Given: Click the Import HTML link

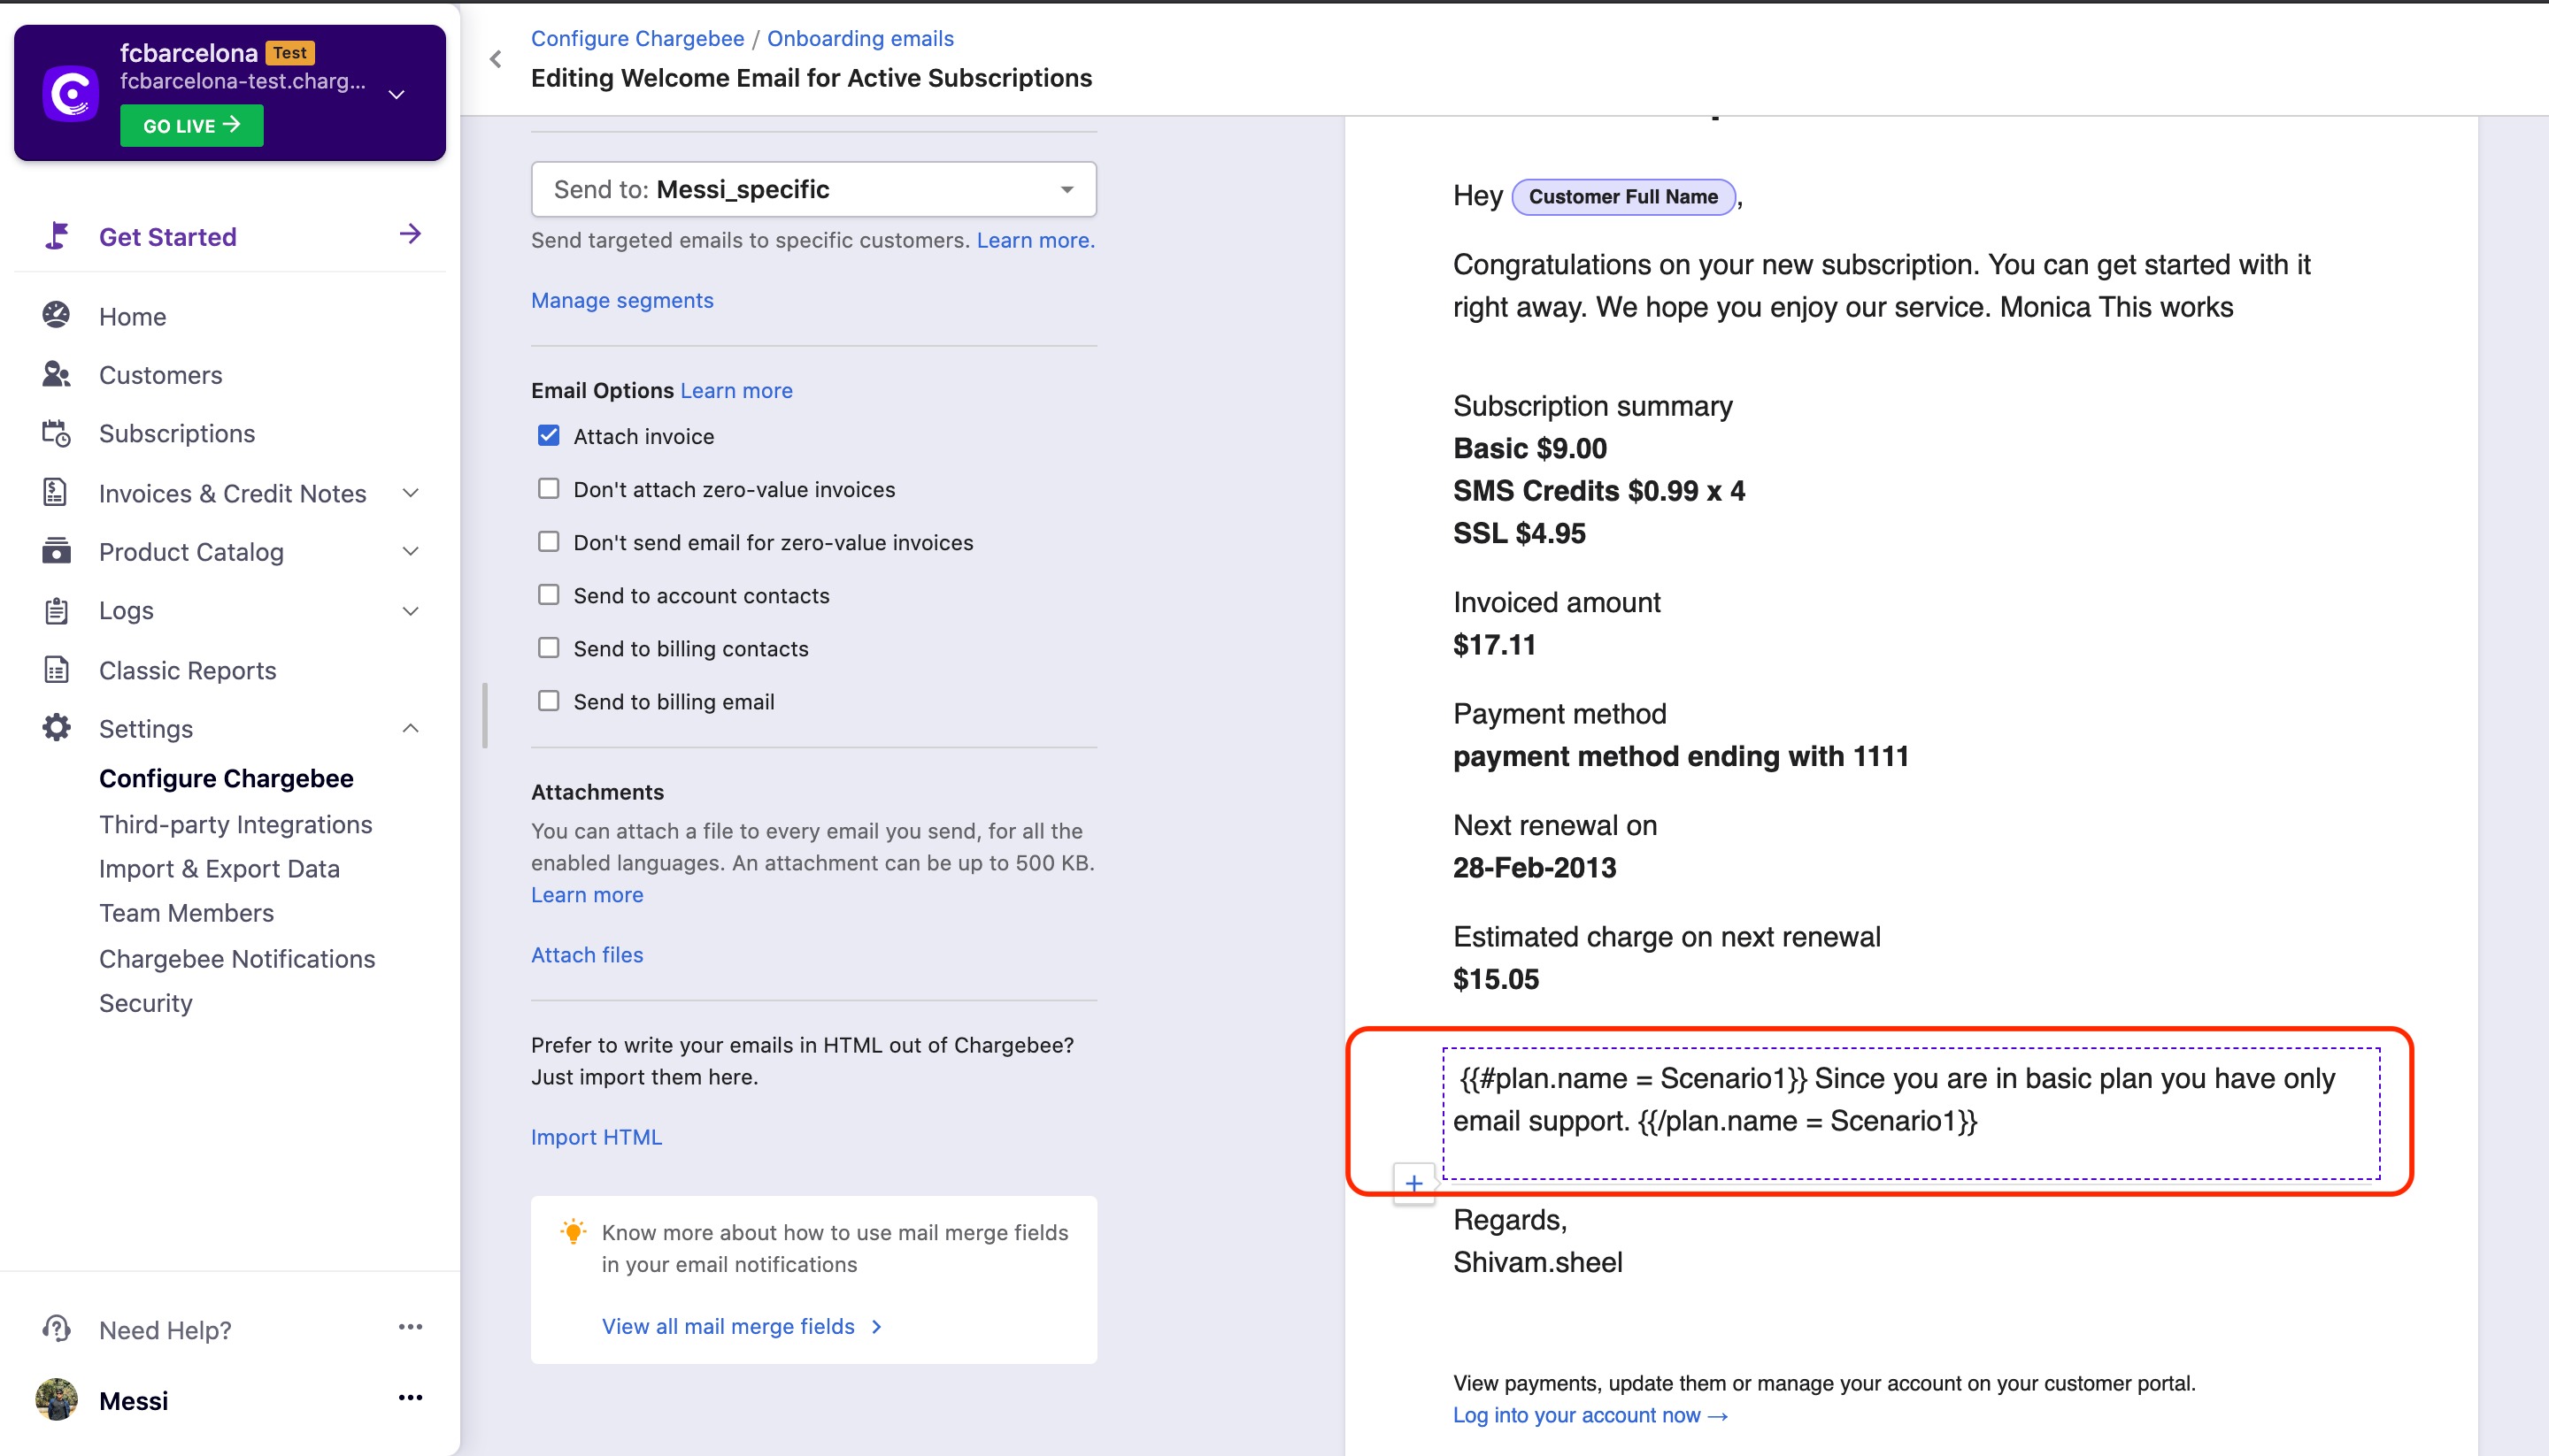Looking at the screenshot, I should click(x=597, y=1137).
